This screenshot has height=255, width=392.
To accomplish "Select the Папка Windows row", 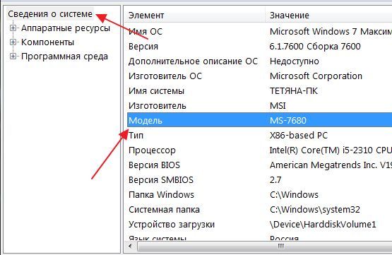I will click(259, 195).
